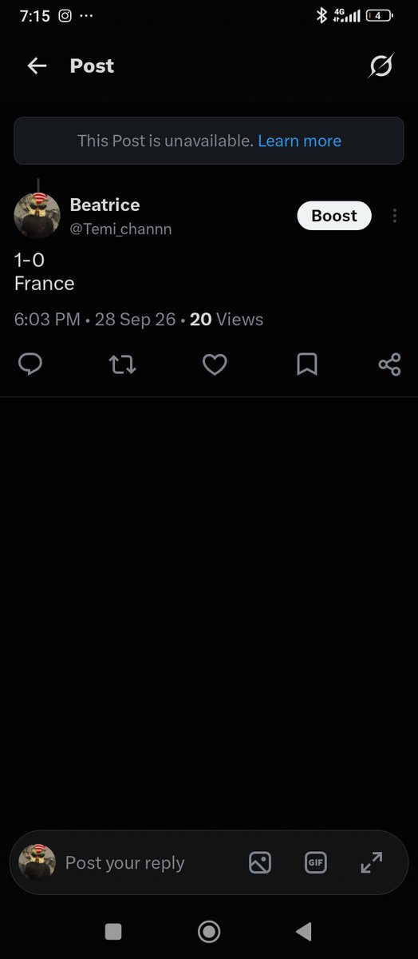Bookmark the post from Beatrice
The width and height of the screenshot is (418, 959).
coord(307,365)
